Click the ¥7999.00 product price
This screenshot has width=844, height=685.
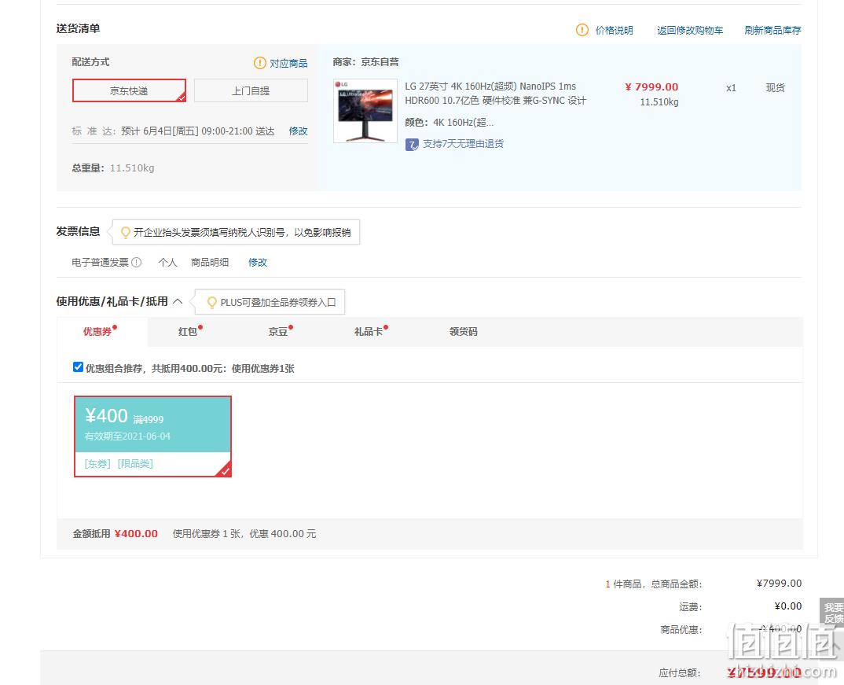(x=651, y=87)
